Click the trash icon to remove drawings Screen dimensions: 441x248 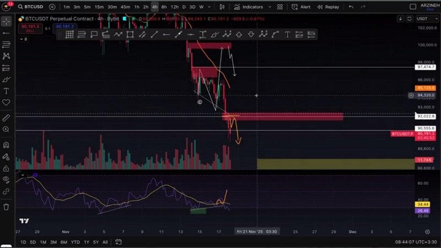pos(7,207)
